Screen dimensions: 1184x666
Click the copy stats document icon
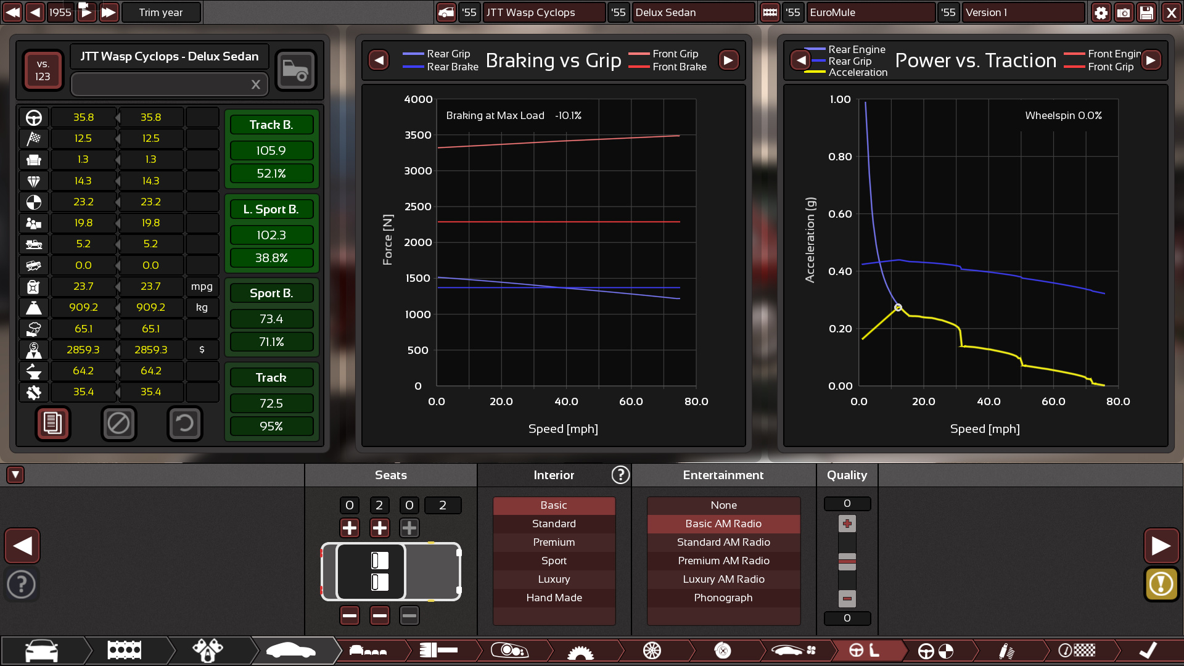[x=52, y=423]
